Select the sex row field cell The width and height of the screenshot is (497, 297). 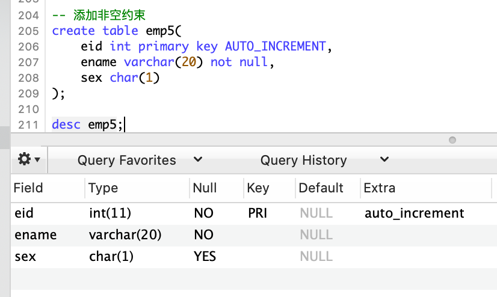tap(25, 257)
